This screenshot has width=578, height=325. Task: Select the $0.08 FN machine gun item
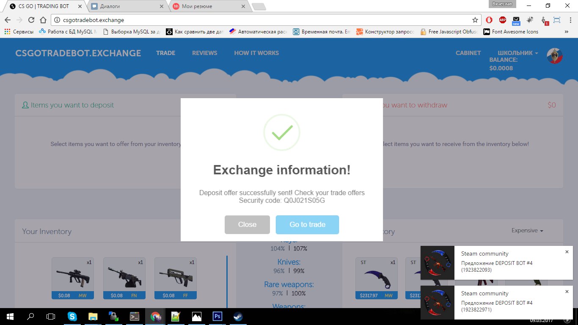124,278
